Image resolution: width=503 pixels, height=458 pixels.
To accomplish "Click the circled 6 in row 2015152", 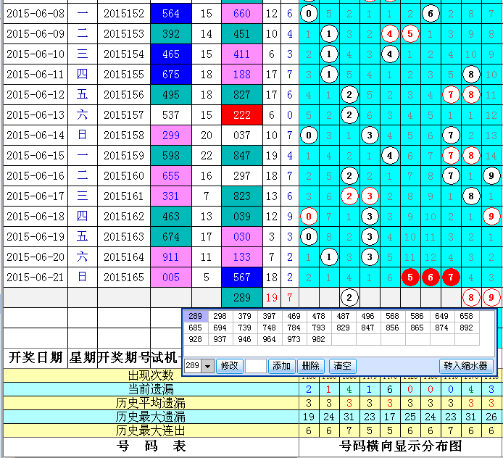I will [x=431, y=14].
